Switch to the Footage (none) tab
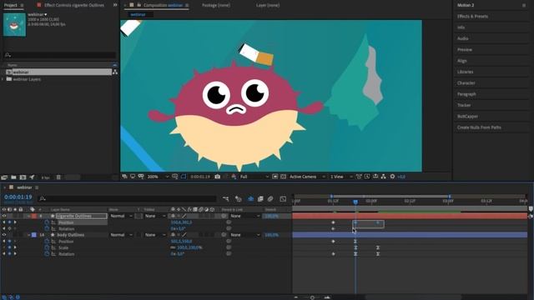The image size is (534, 300). click(x=216, y=5)
